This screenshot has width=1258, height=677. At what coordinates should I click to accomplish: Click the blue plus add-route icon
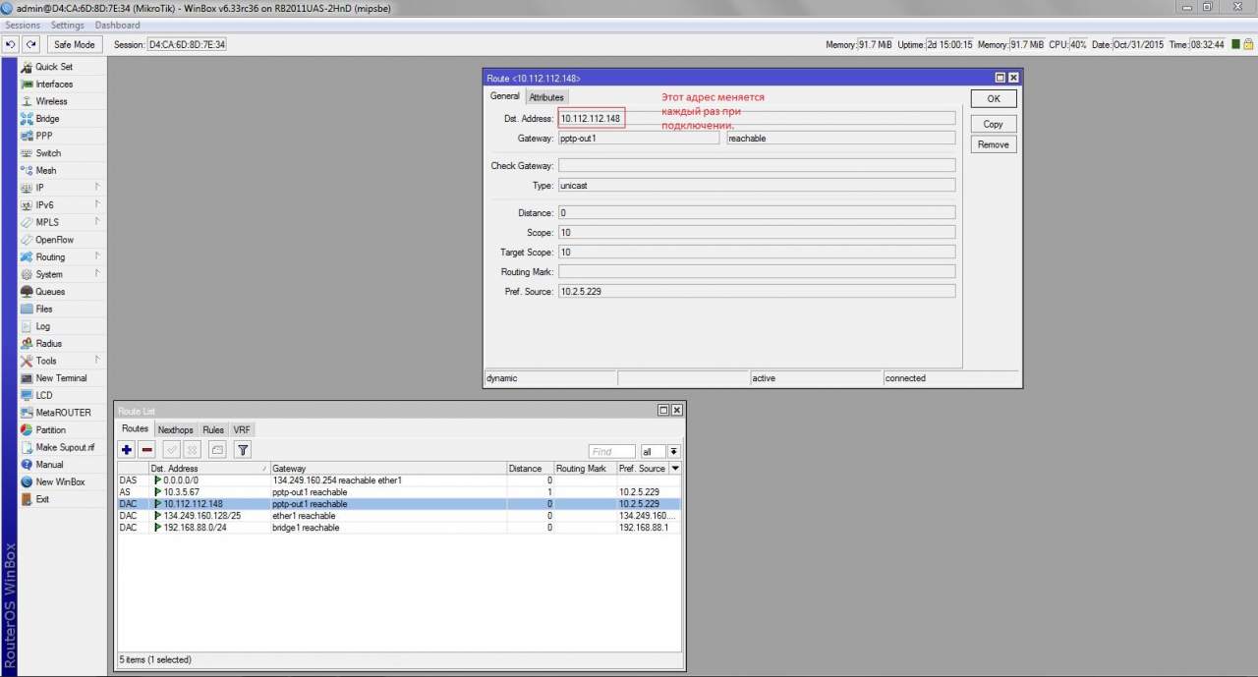(x=126, y=450)
